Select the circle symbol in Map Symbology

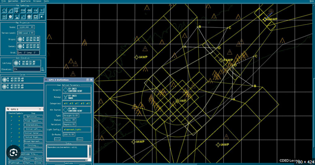tap(4, 10)
